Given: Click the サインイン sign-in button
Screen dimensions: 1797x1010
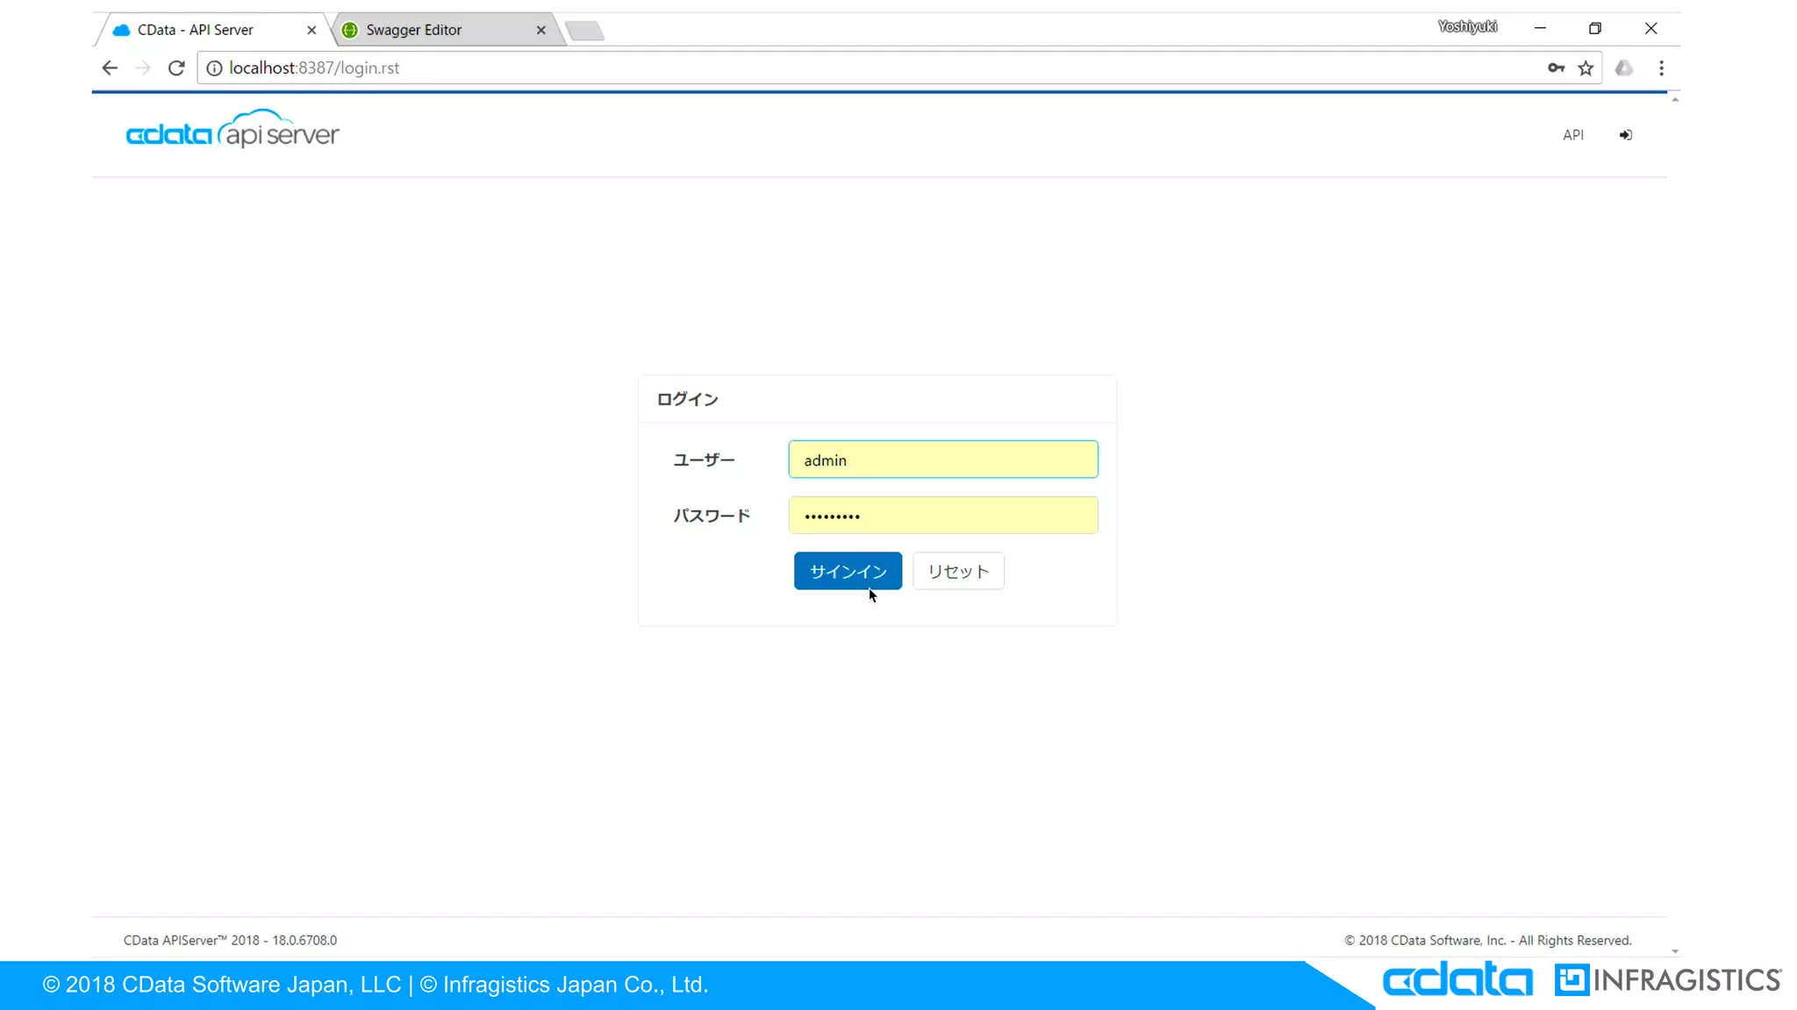Looking at the screenshot, I should [848, 571].
